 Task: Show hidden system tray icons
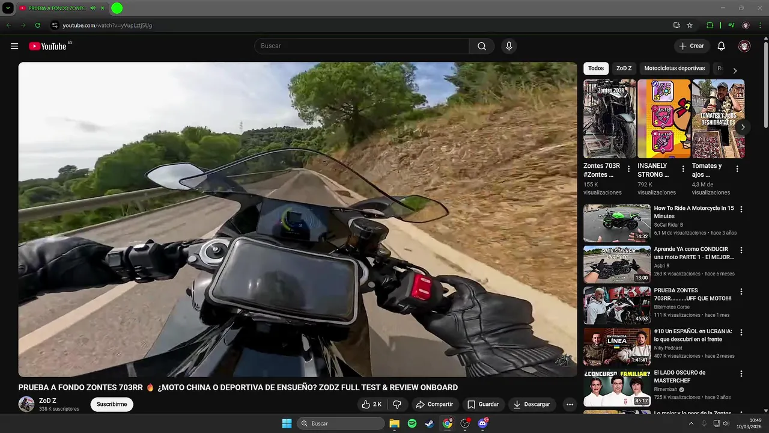(691, 423)
